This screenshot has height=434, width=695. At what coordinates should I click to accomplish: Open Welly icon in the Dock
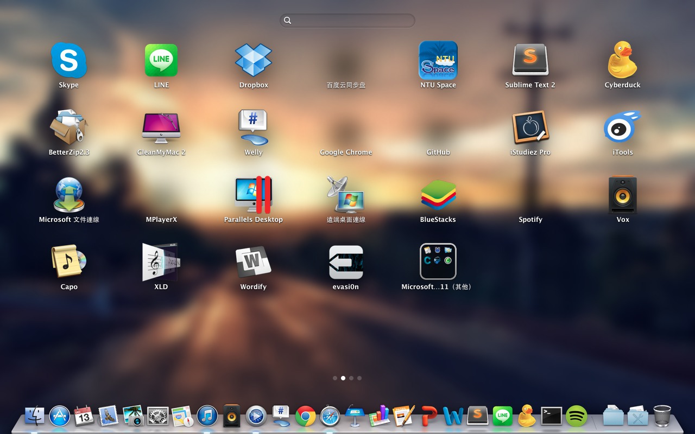click(x=281, y=416)
